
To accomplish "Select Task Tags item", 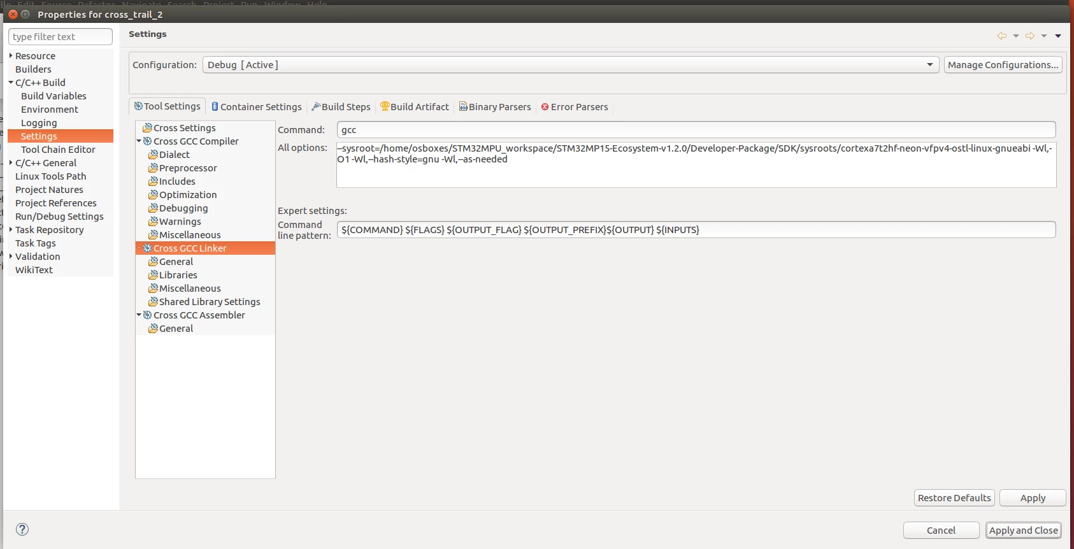I will [36, 243].
